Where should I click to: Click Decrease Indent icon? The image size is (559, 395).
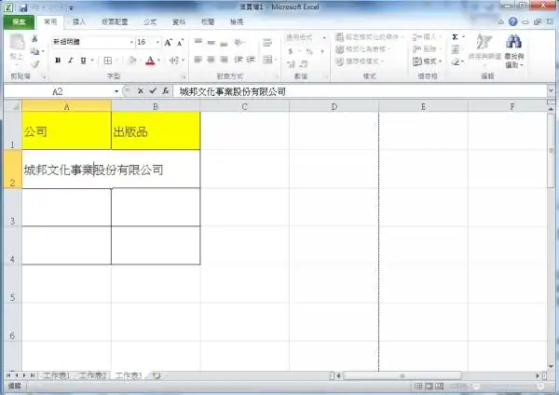239,60
